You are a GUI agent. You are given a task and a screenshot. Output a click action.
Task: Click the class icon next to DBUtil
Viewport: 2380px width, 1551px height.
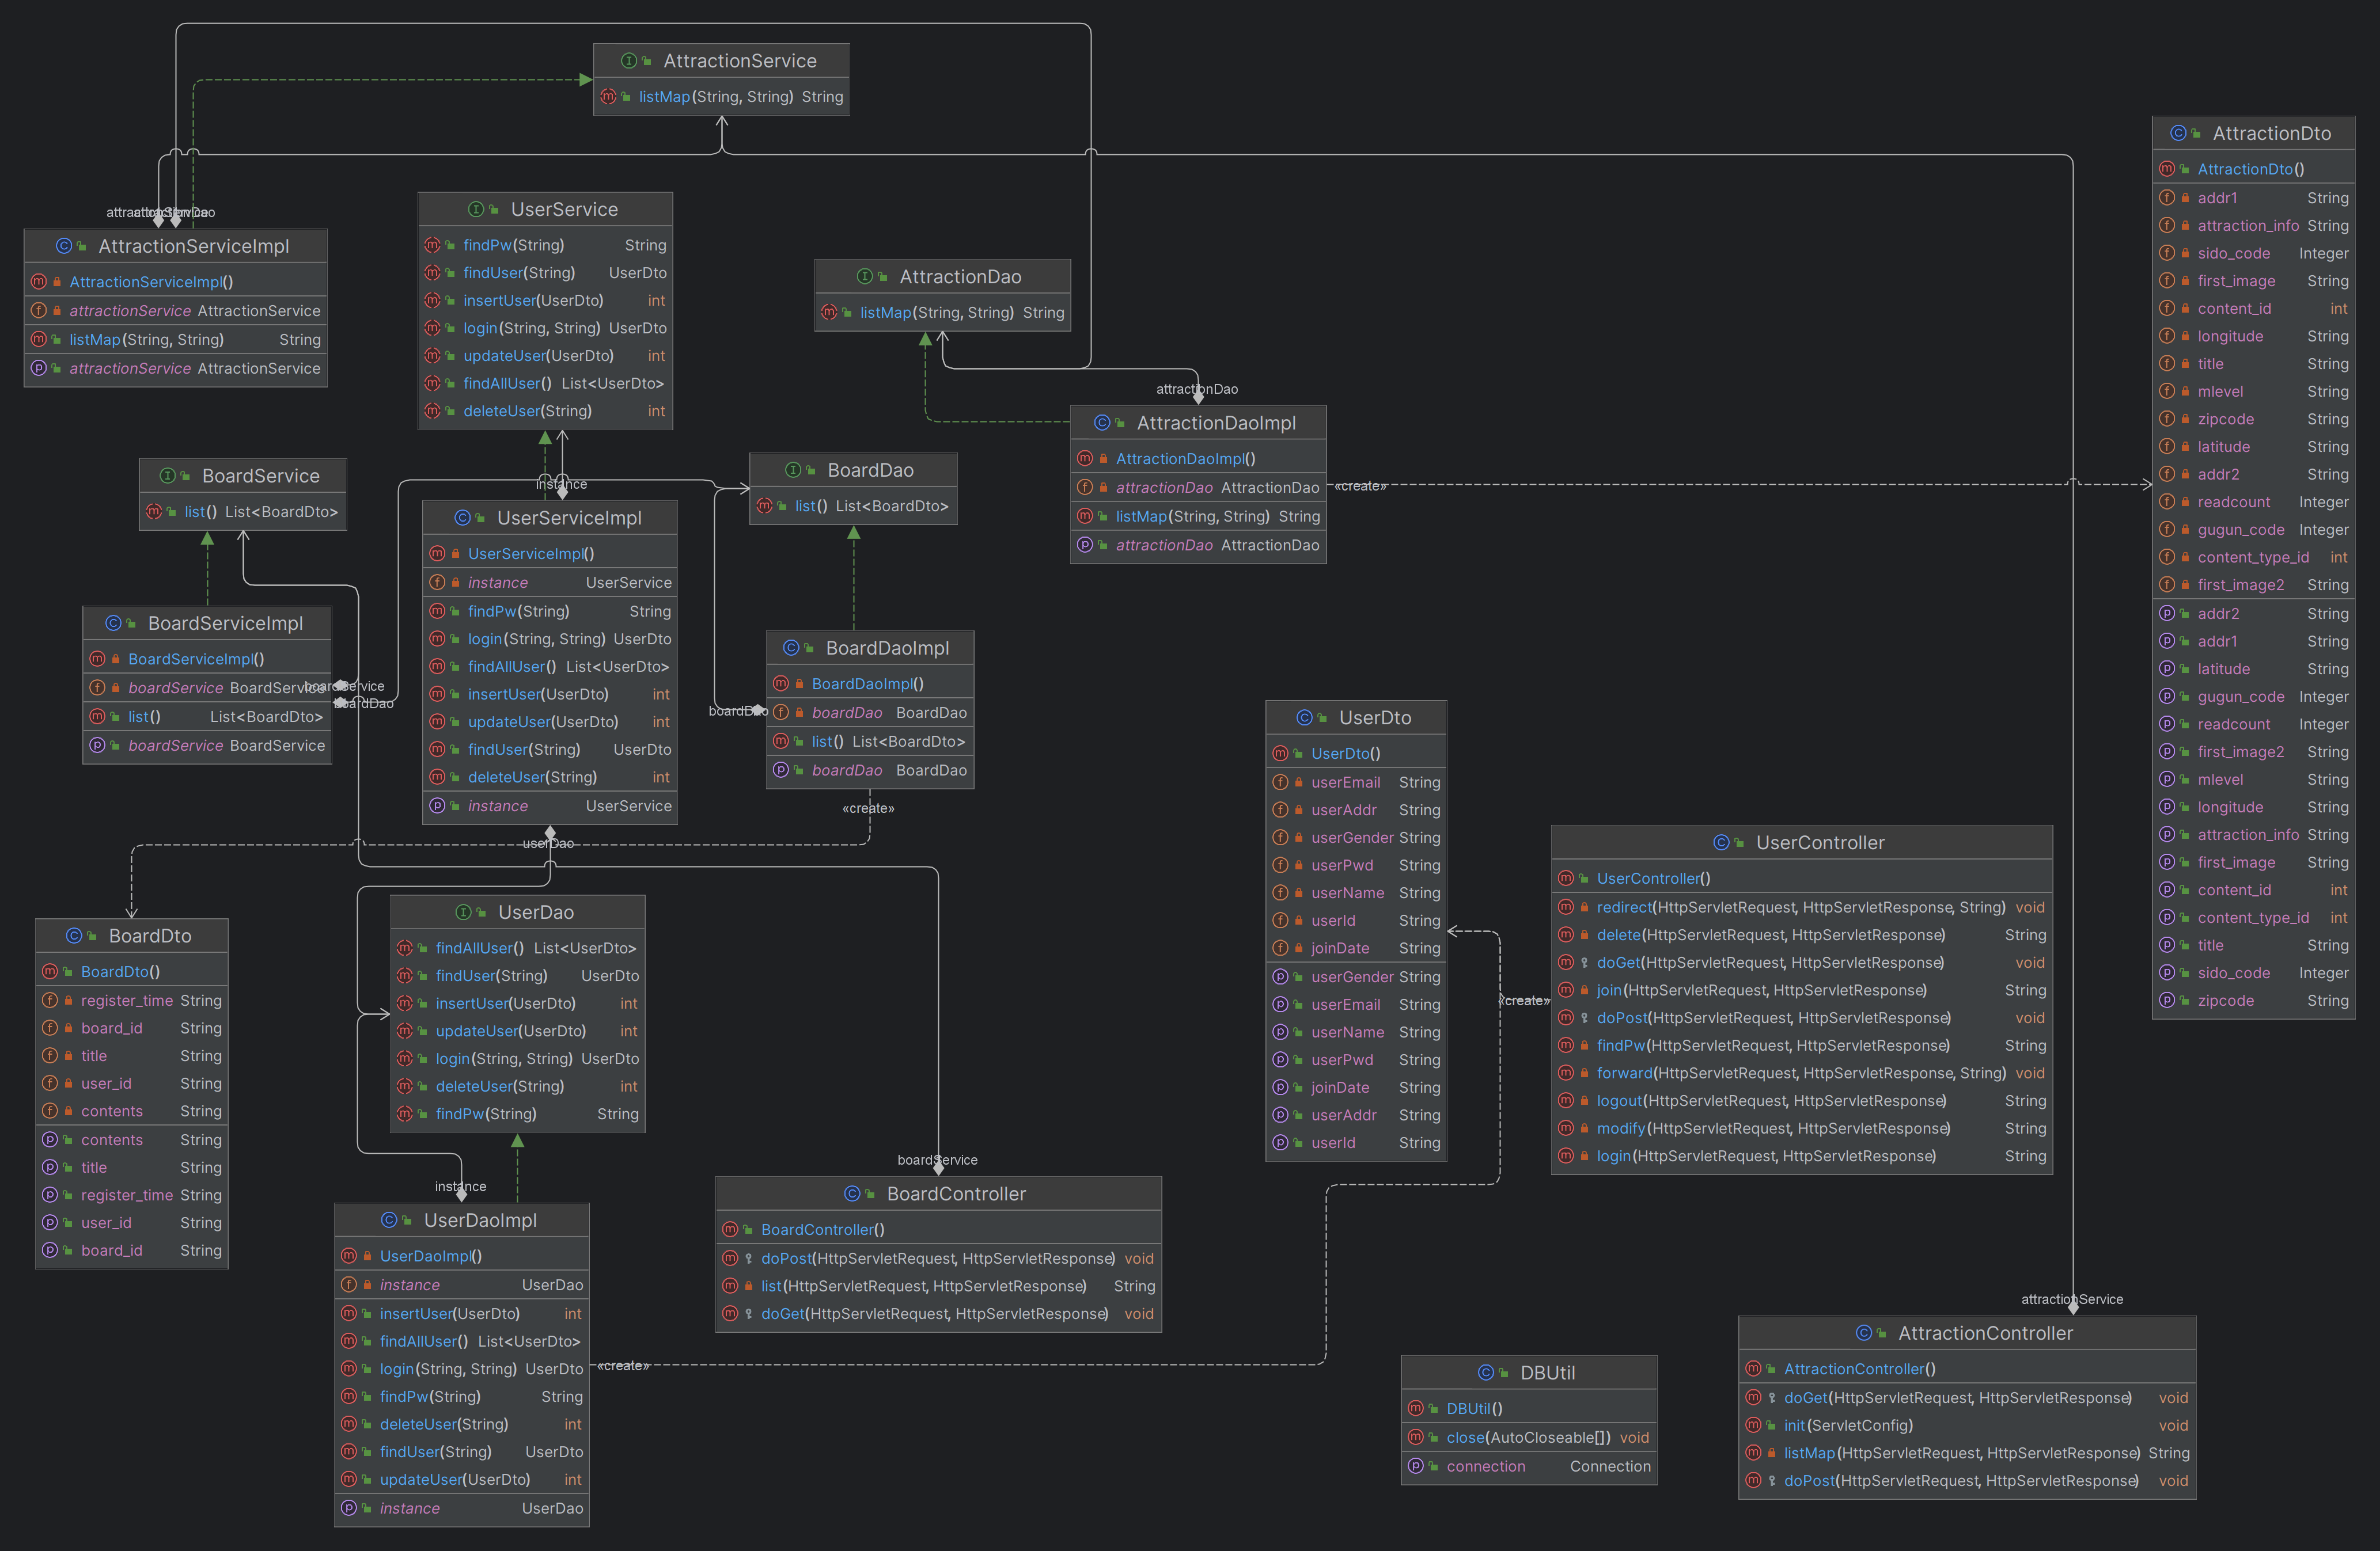1485,1373
